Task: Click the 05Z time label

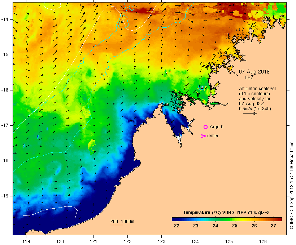Action: point(249,77)
